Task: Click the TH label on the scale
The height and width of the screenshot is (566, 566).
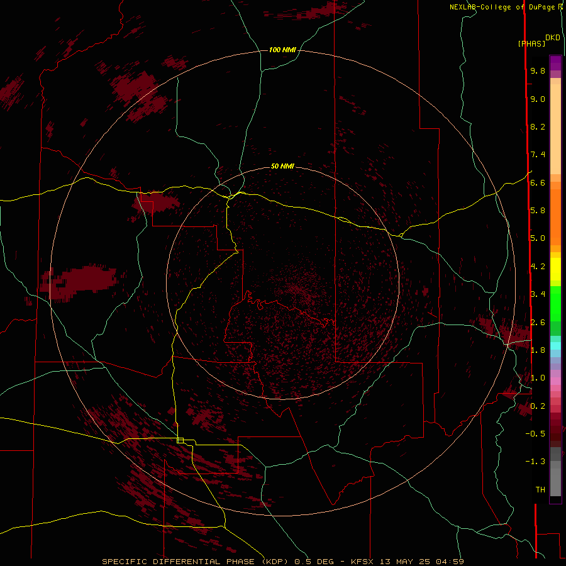Action: [x=540, y=490]
